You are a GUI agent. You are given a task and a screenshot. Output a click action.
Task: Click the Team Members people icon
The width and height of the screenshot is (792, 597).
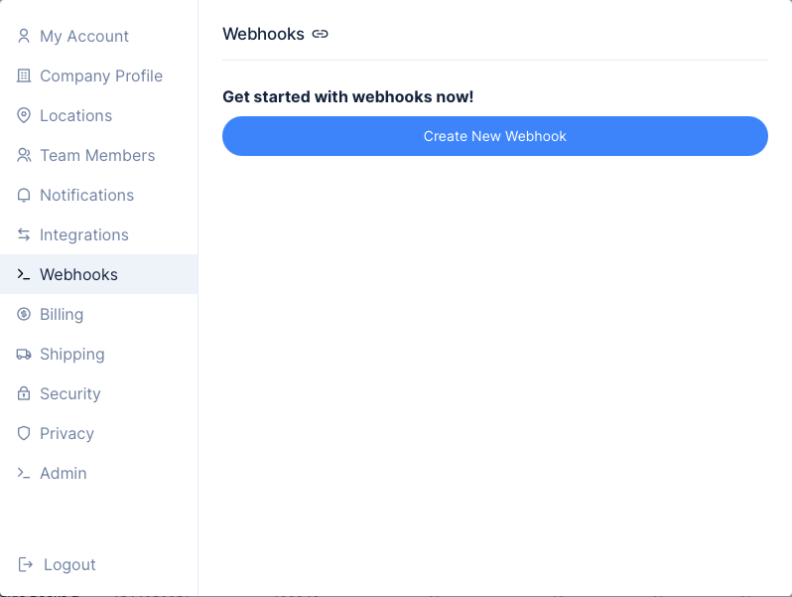point(24,155)
